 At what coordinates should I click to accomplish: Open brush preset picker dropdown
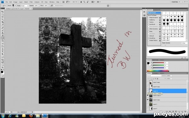(x=15, y=6)
